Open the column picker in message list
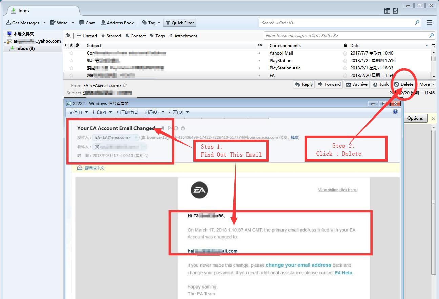This screenshot has height=299, width=439. (433, 45)
